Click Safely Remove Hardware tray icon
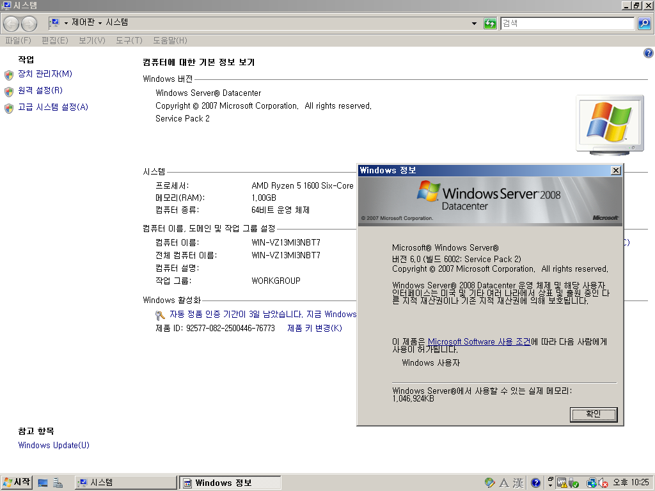Image resolution: width=655 pixels, height=491 pixels. point(573,483)
